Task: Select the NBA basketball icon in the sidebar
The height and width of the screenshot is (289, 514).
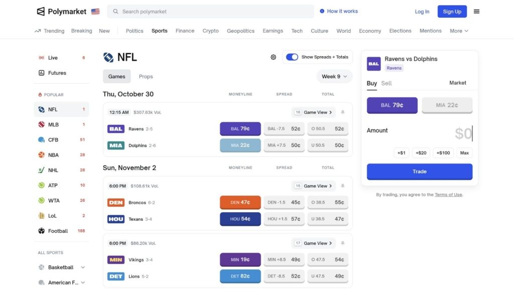Action: coord(42,155)
